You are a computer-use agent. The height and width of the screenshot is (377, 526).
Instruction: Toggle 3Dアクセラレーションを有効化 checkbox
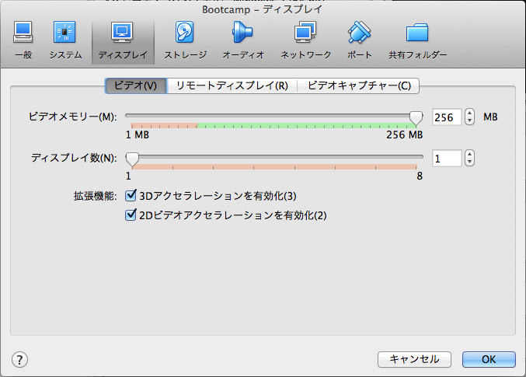131,195
